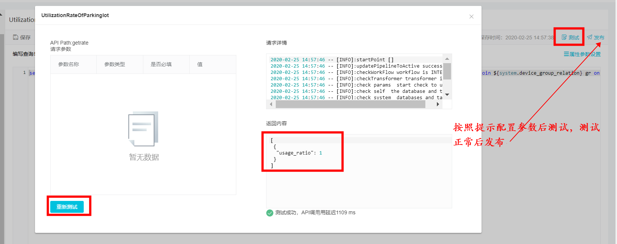Click the API Path:getrate text
This screenshot has width=617, height=244.
[69, 43]
